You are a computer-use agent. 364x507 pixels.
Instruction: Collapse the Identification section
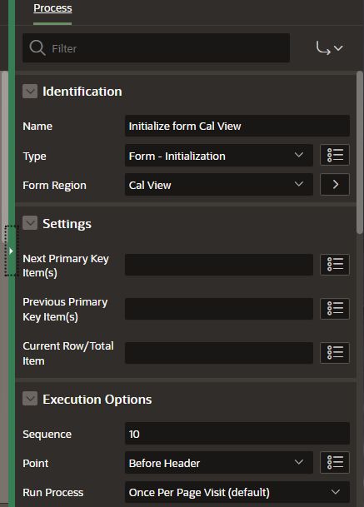click(30, 92)
